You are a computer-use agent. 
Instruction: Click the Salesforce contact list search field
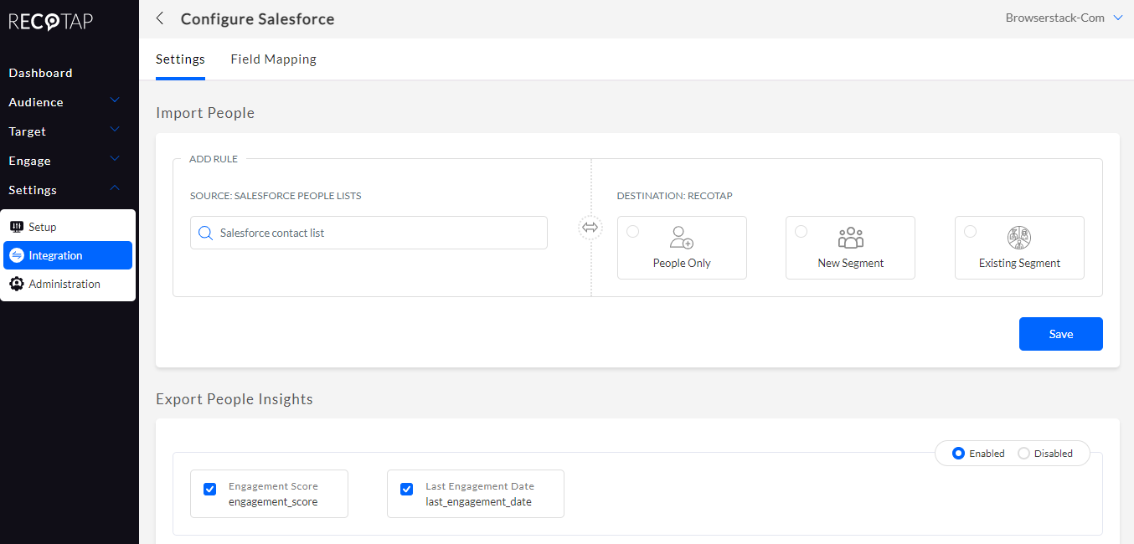(x=369, y=233)
